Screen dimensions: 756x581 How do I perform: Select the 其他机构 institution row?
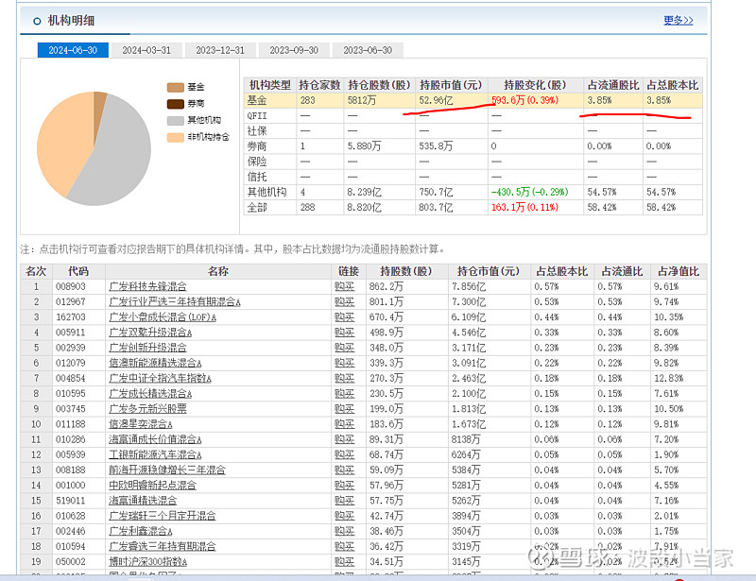[473, 192]
